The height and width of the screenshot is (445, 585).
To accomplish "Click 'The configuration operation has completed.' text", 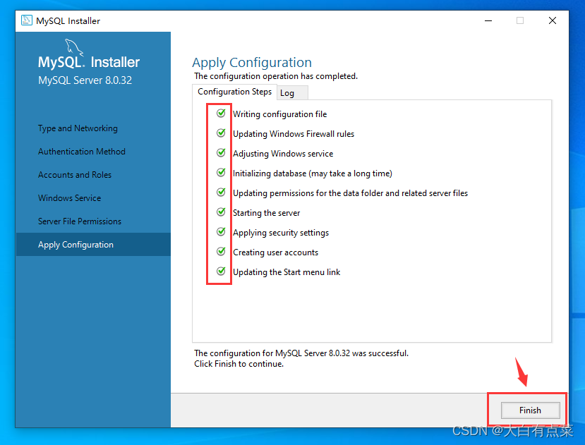I will [x=276, y=76].
